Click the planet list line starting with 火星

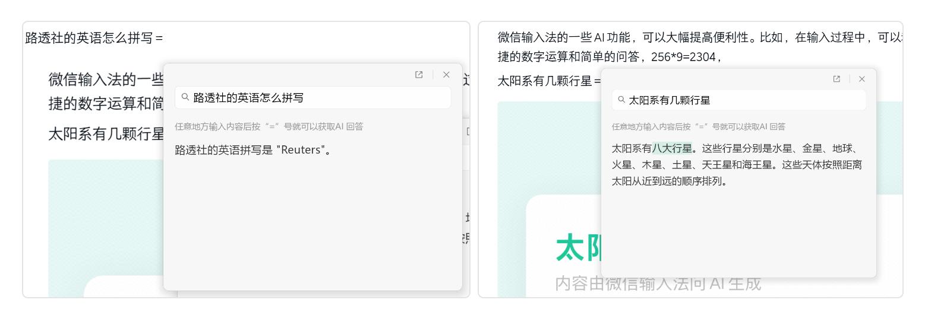[x=737, y=165]
